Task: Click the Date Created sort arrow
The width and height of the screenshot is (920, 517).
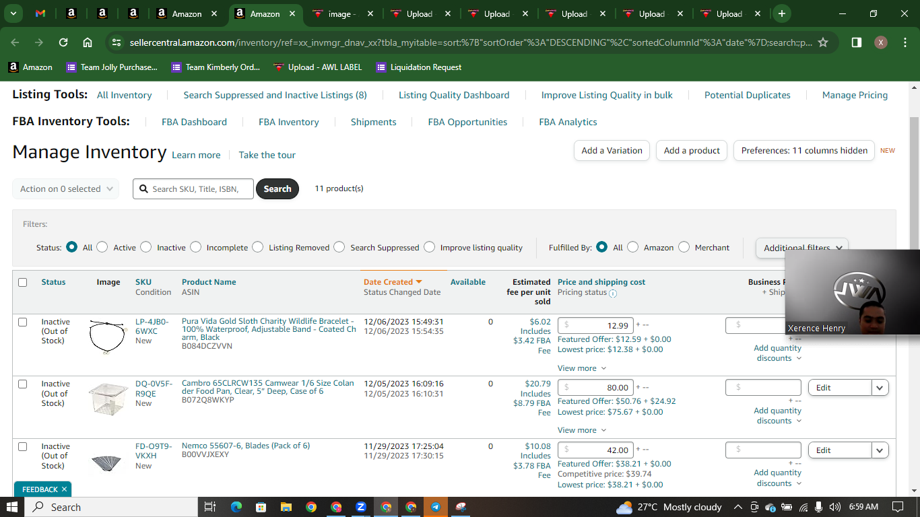Action: pyautogui.click(x=418, y=282)
